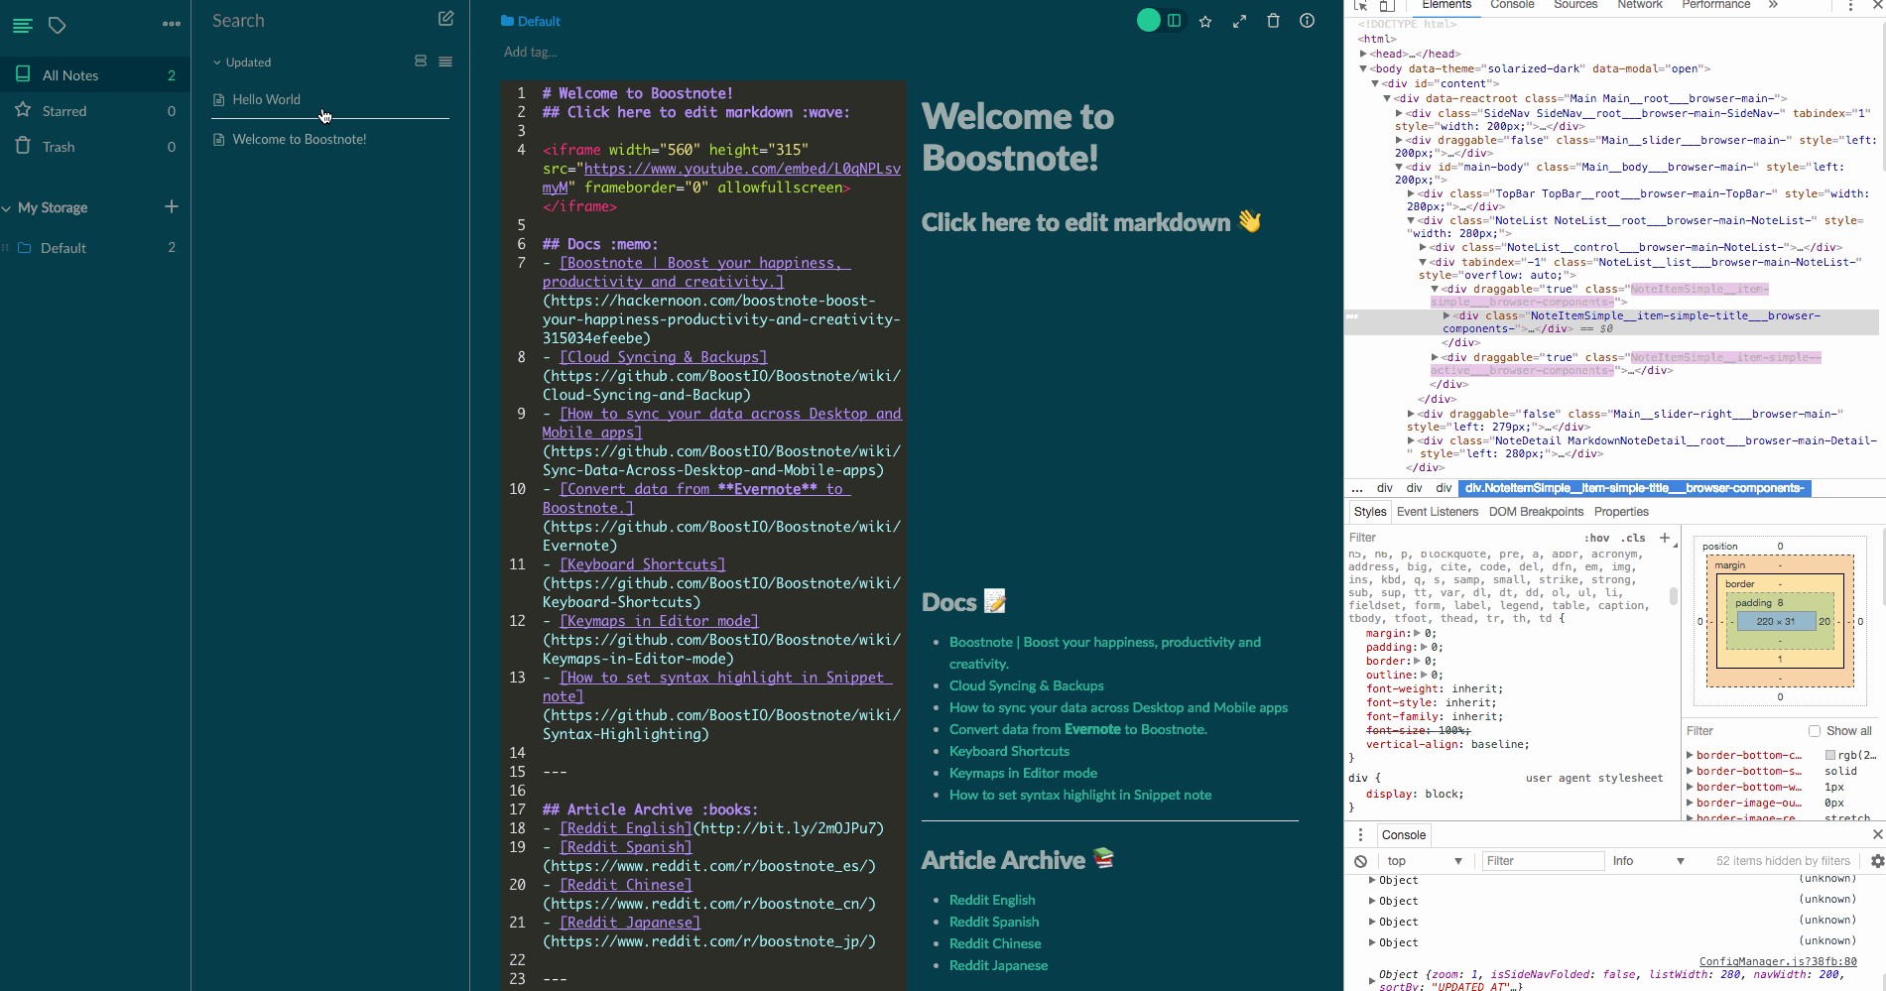Focus the note Search field
Screen dimensions: 1886x991
pyautogui.click(x=317, y=21)
